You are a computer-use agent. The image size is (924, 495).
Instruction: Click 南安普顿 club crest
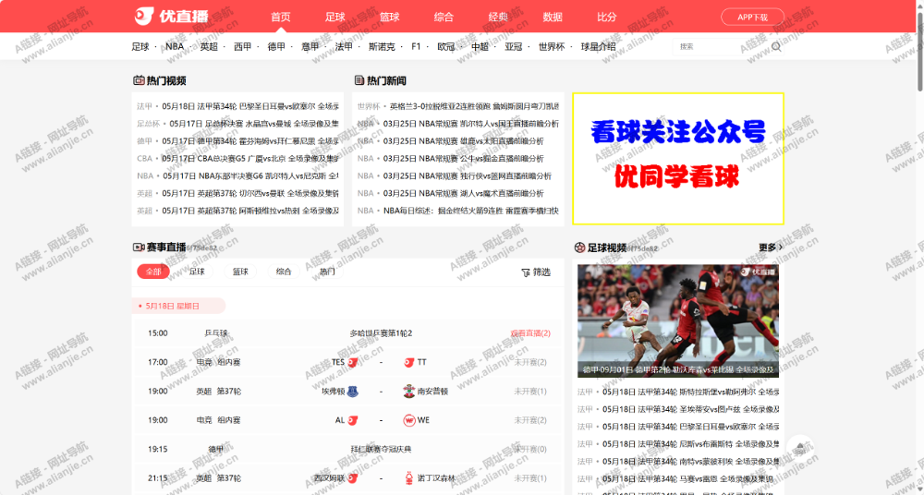tap(409, 391)
